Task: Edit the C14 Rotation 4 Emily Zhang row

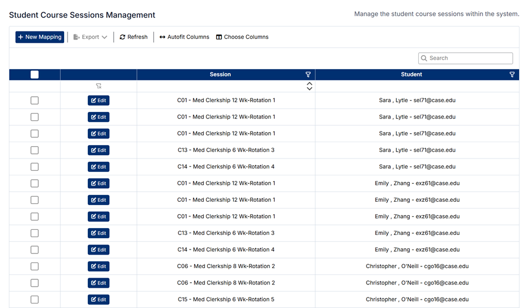Action: 99,250
